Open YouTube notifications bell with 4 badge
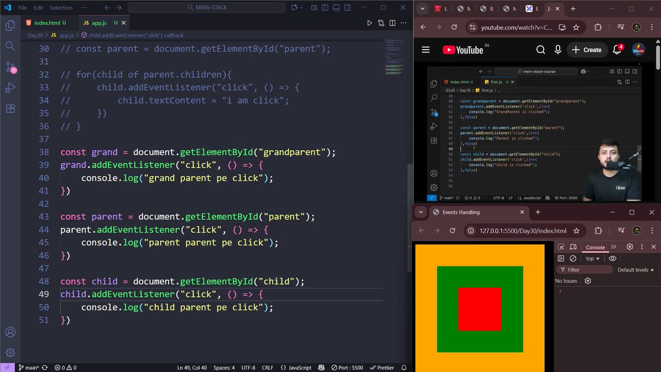This screenshot has width=661, height=372. click(617, 50)
